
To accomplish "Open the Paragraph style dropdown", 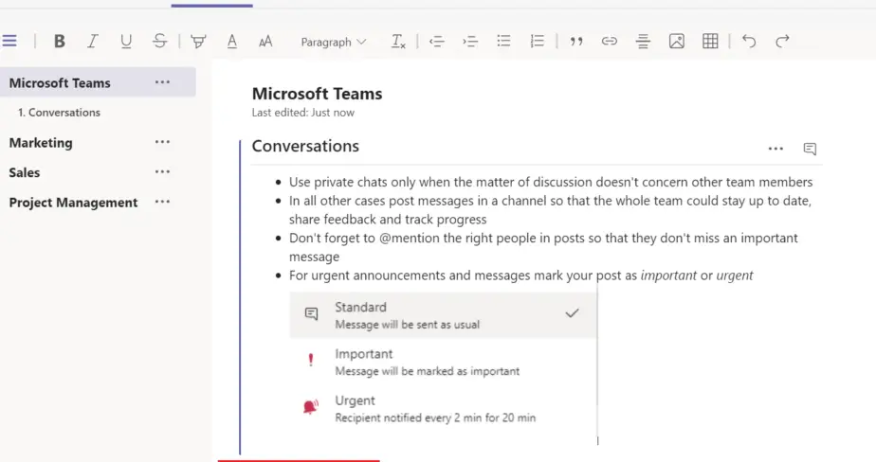I will [333, 42].
